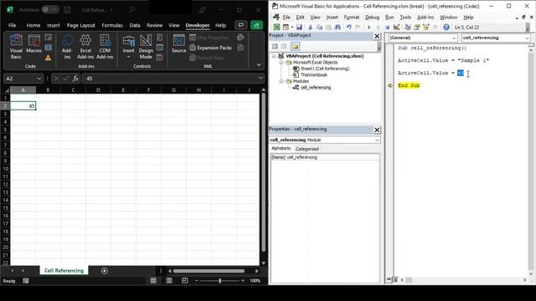Switch to Normal view in status bar

tap(153, 281)
